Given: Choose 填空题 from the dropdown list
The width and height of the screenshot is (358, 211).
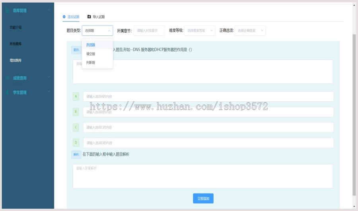Looking at the screenshot, I should pos(97,54).
